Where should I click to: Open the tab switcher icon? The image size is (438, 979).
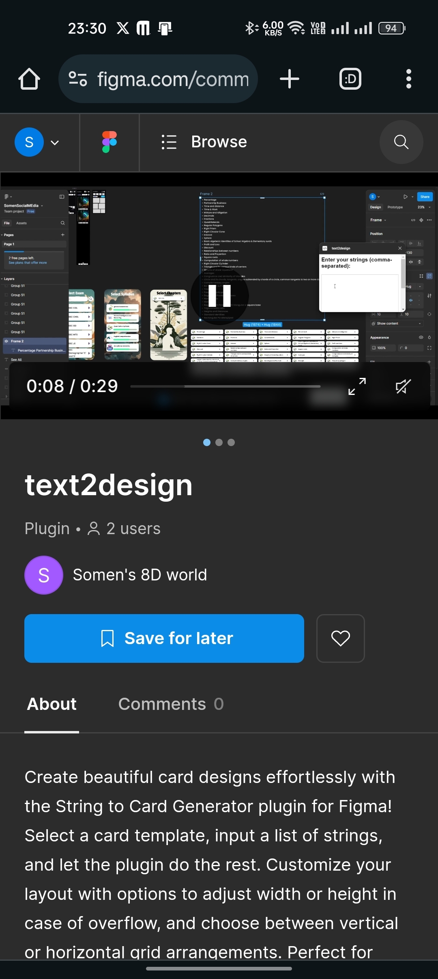point(350,79)
